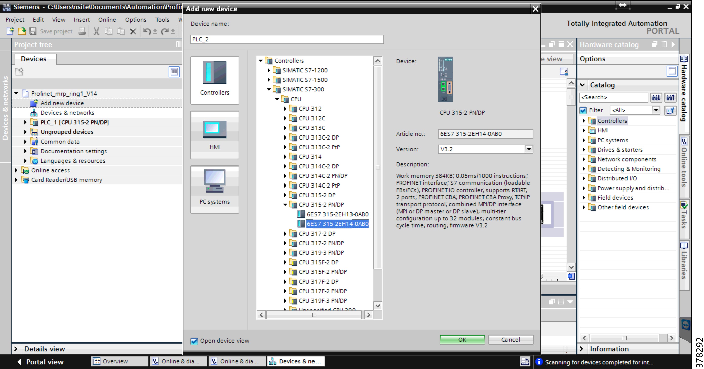Click the Device name input field

click(x=287, y=39)
